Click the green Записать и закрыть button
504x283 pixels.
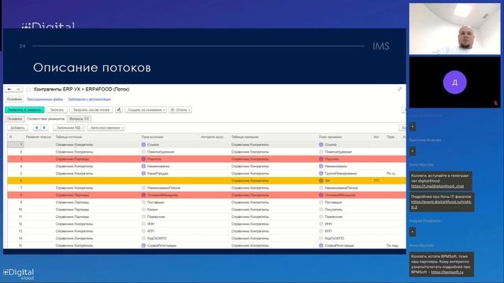tap(24, 110)
